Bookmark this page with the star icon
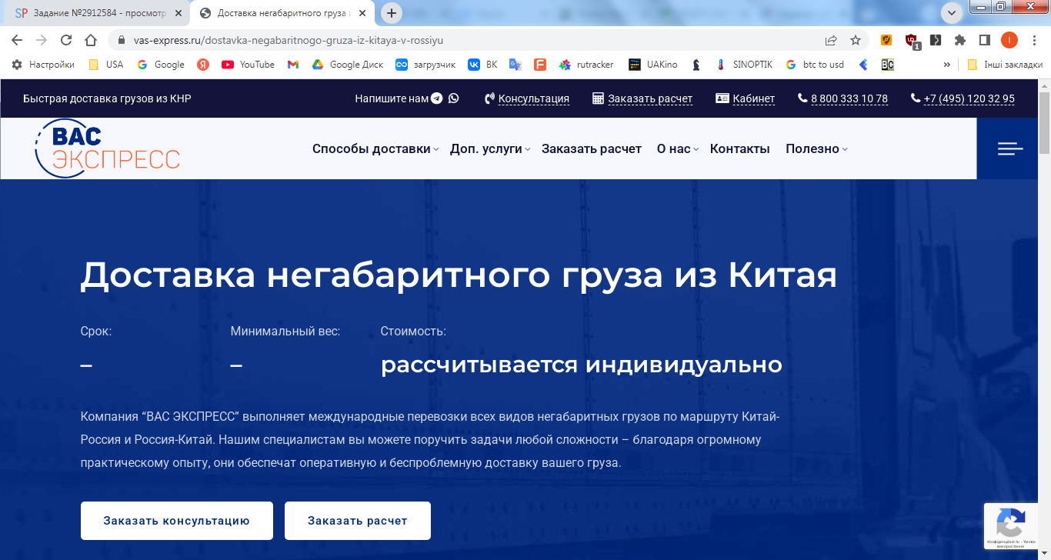The width and height of the screenshot is (1051, 560). pos(856,40)
